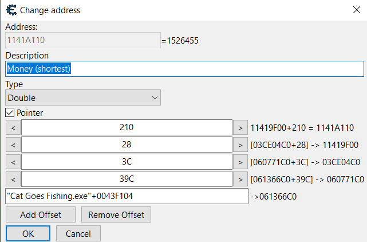Click the Add Offset button
367x242 pixels.
(41, 214)
